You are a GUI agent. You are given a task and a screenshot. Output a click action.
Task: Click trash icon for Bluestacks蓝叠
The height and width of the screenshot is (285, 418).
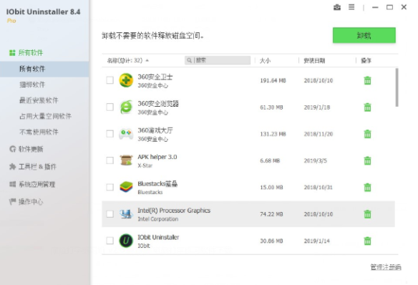click(x=367, y=187)
